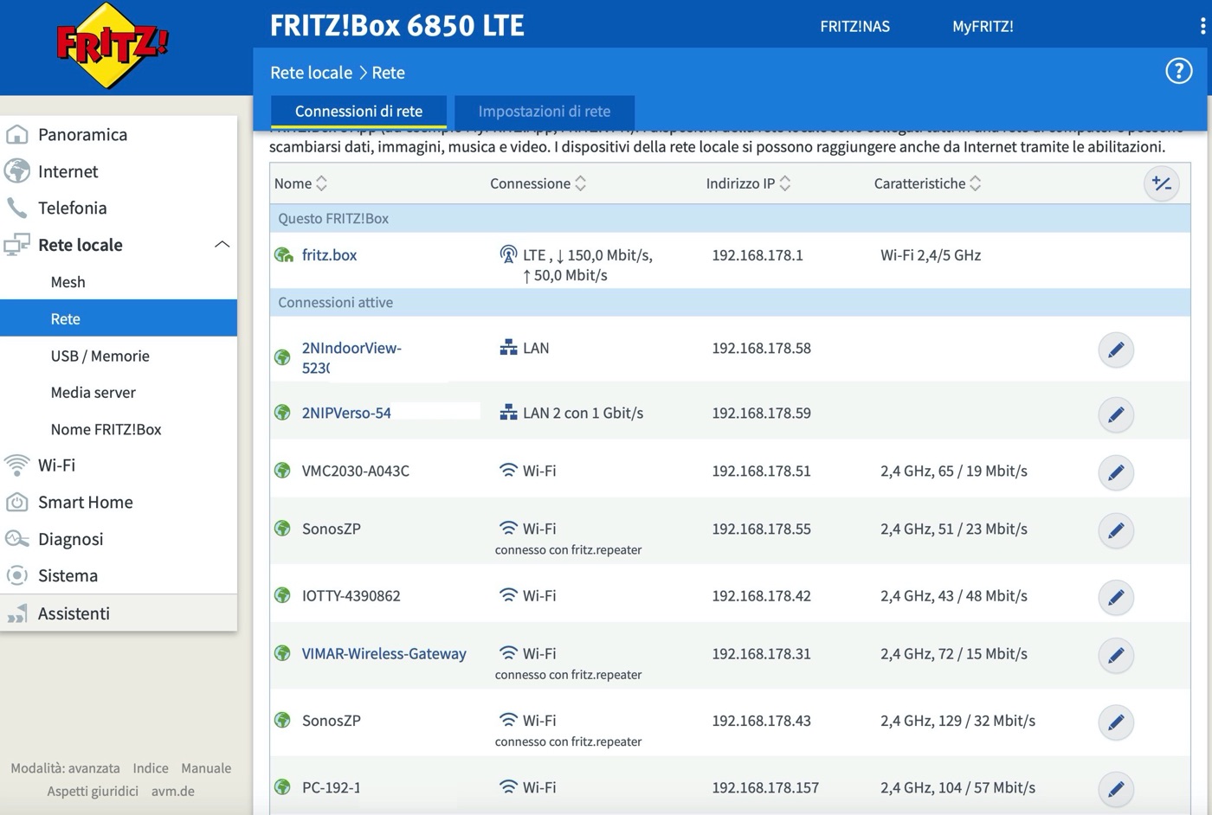Click the IP address 192.168.178.58
Viewport: 1212px width, 815px height.
pos(761,348)
